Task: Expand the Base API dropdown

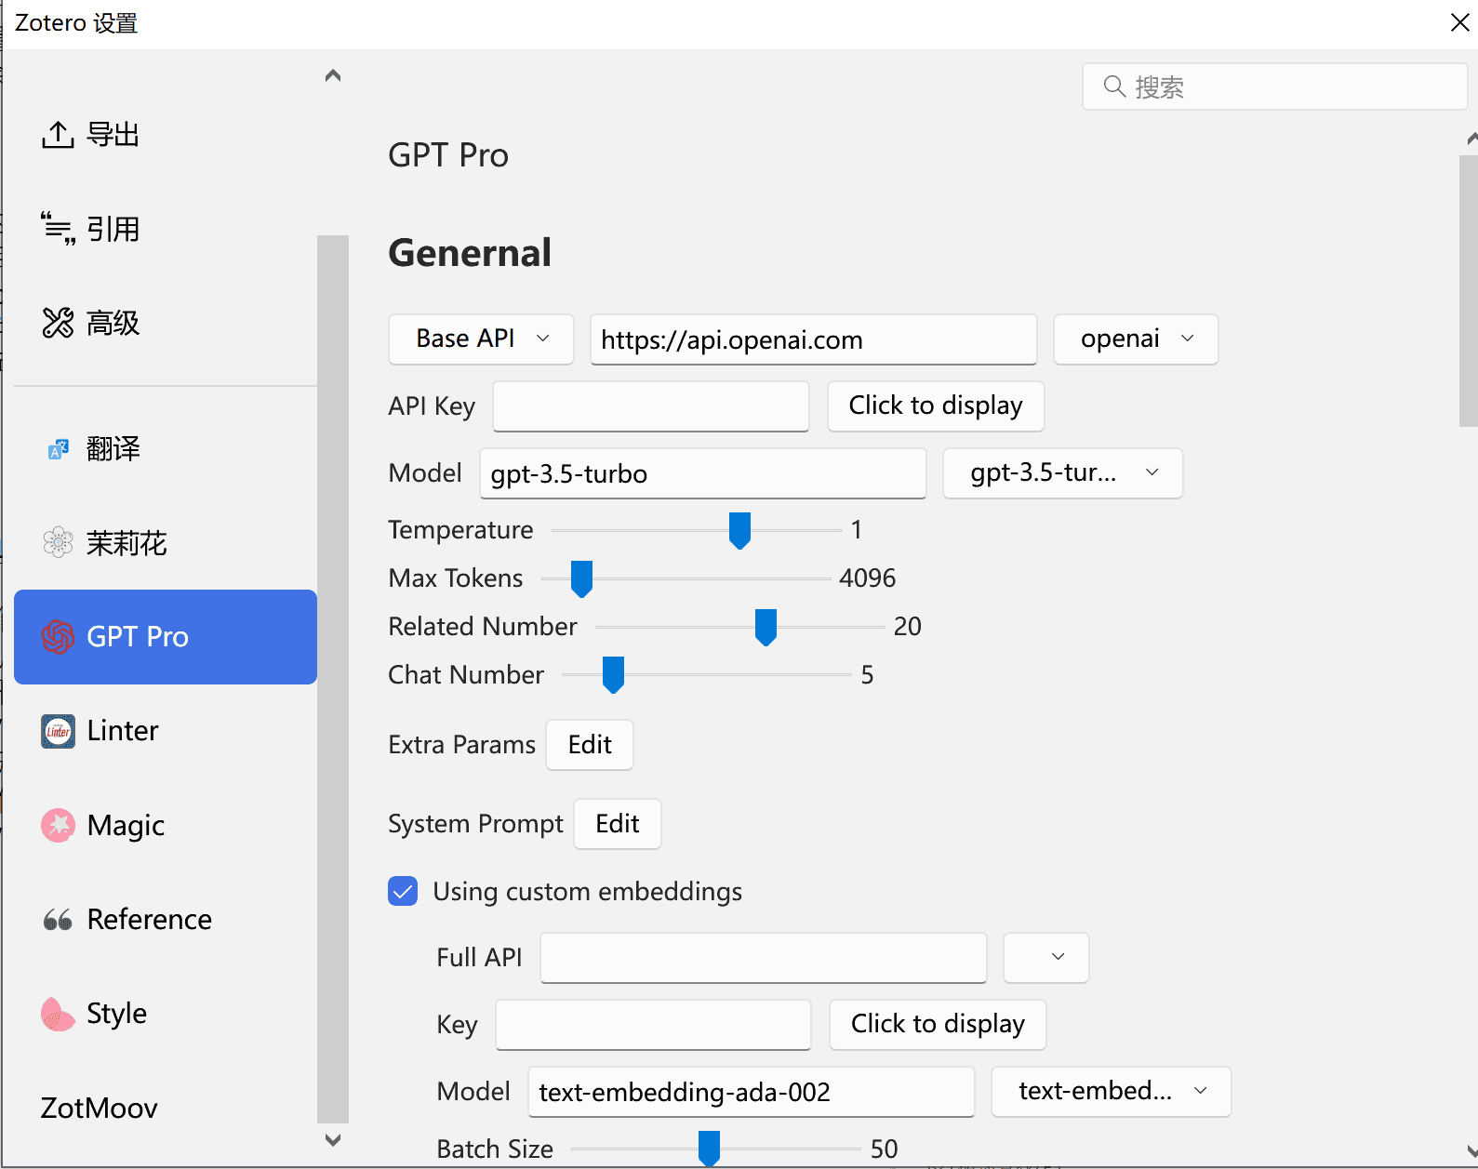Action: coord(481,339)
